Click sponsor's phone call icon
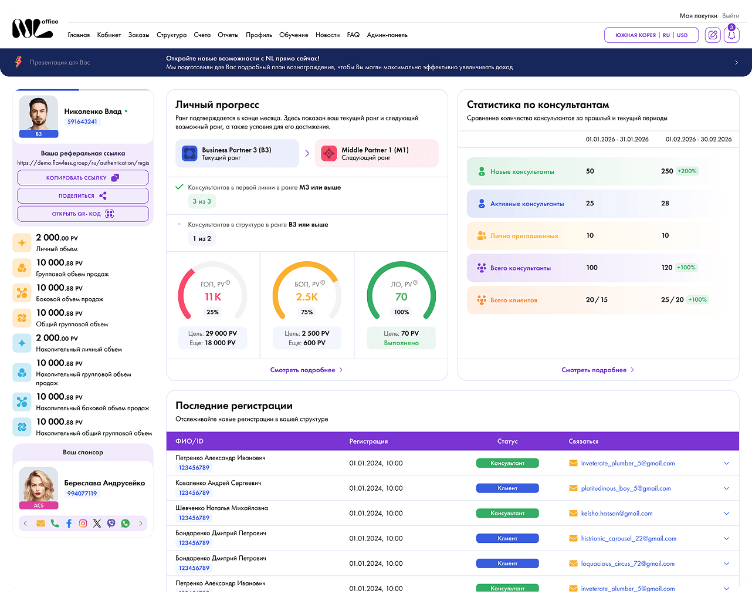752x601 pixels. [x=55, y=524]
